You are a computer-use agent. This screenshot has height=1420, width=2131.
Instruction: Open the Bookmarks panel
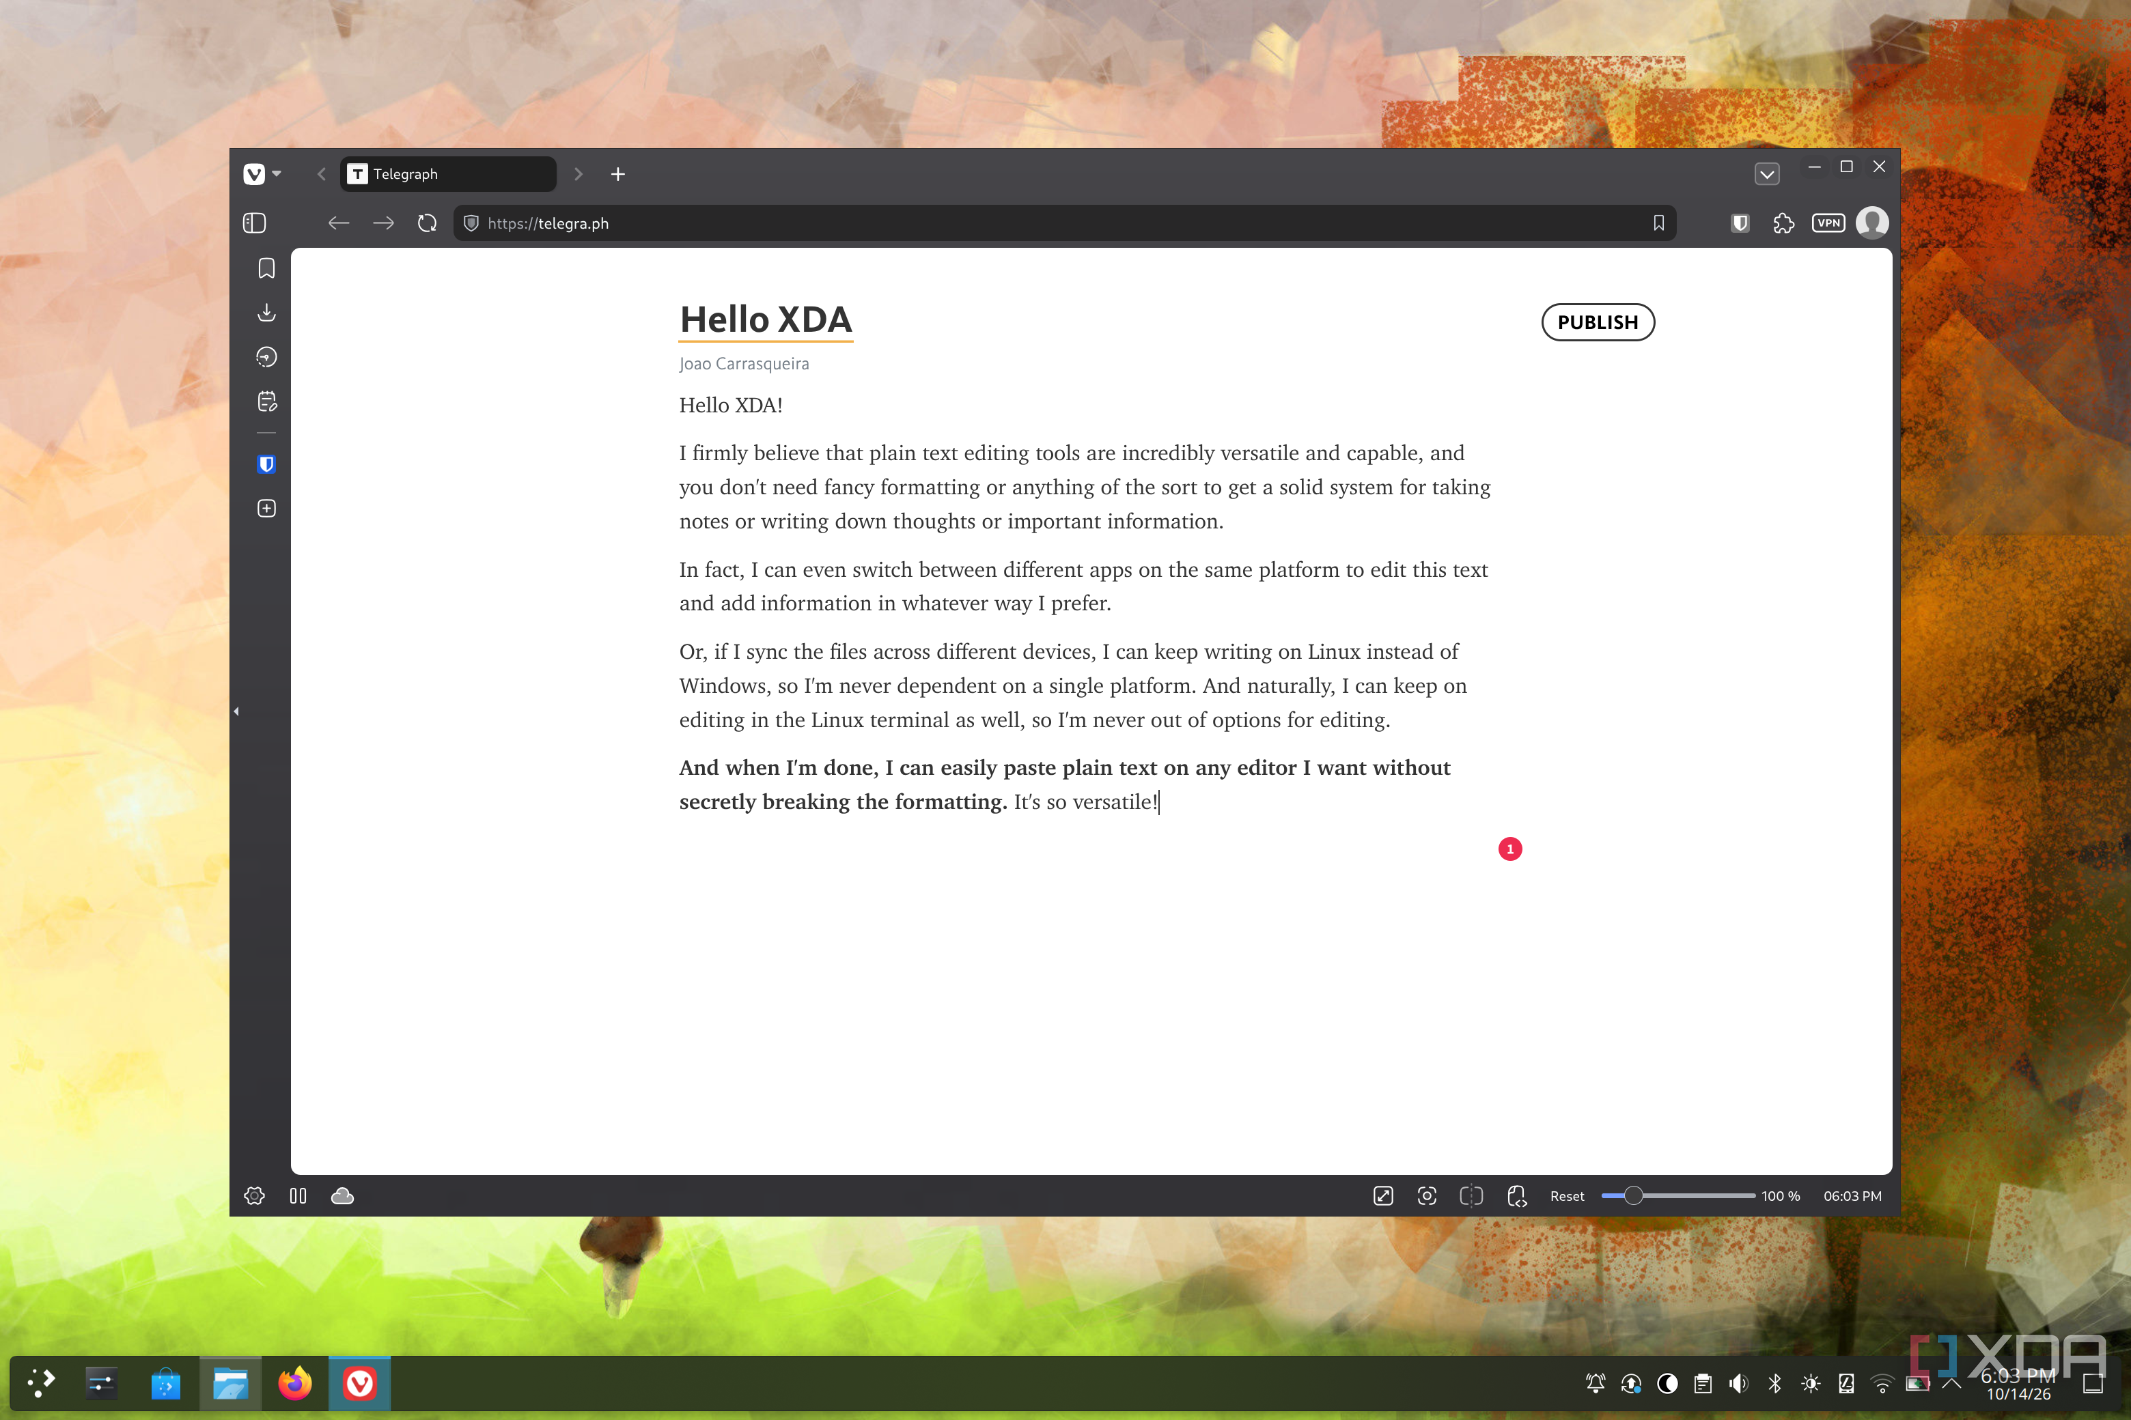coord(266,268)
